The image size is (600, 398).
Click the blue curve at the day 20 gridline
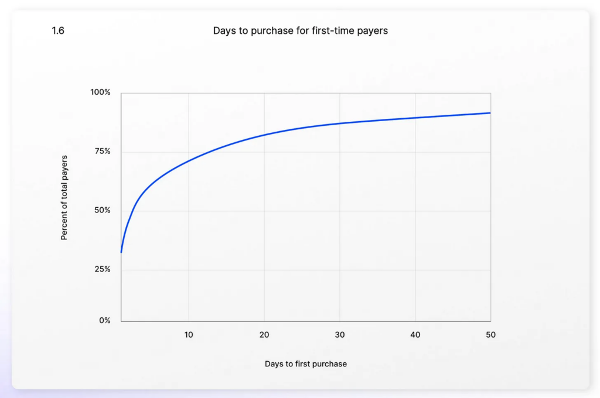point(264,135)
